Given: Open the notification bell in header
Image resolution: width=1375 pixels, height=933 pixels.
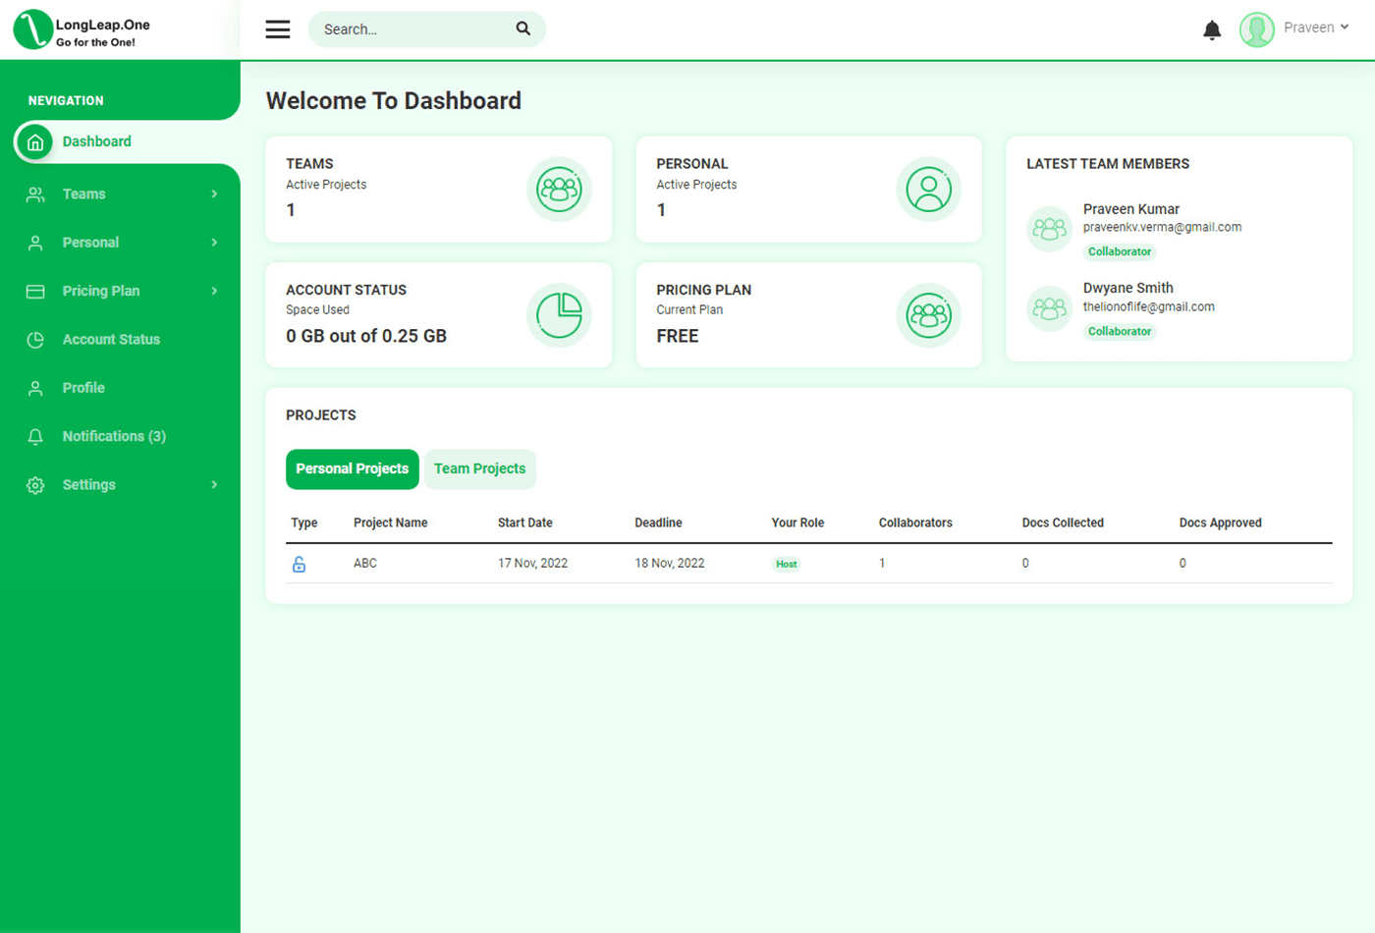Looking at the screenshot, I should [x=1212, y=30].
